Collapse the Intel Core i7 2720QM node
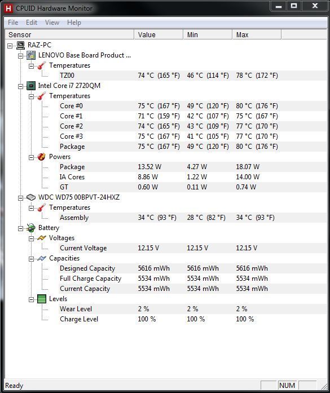330x393 pixels. (20, 86)
